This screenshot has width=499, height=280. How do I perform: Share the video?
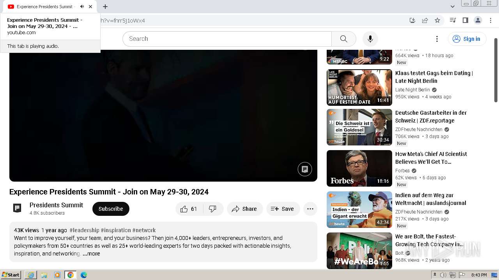pos(245,209)
